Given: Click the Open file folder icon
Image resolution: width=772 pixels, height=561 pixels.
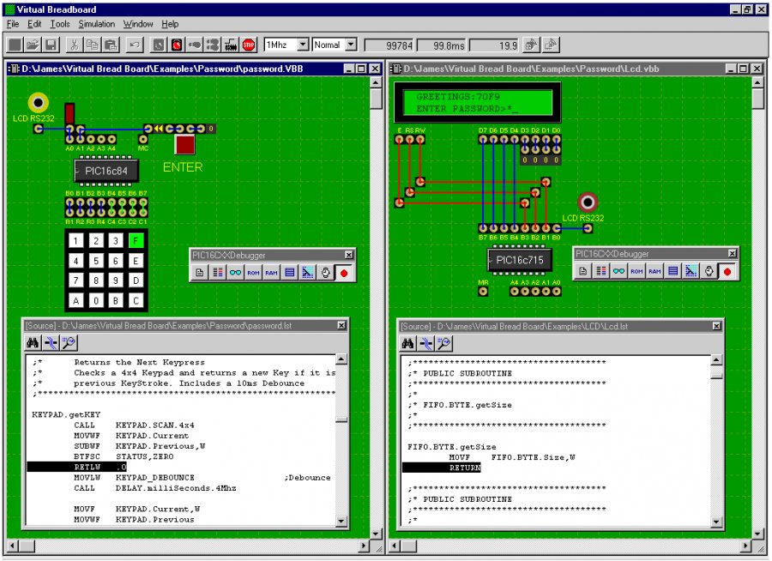Looking at the screenshot, I should click(33, 45).
